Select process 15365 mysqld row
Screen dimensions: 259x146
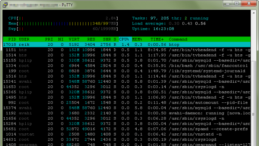[127, 92]
